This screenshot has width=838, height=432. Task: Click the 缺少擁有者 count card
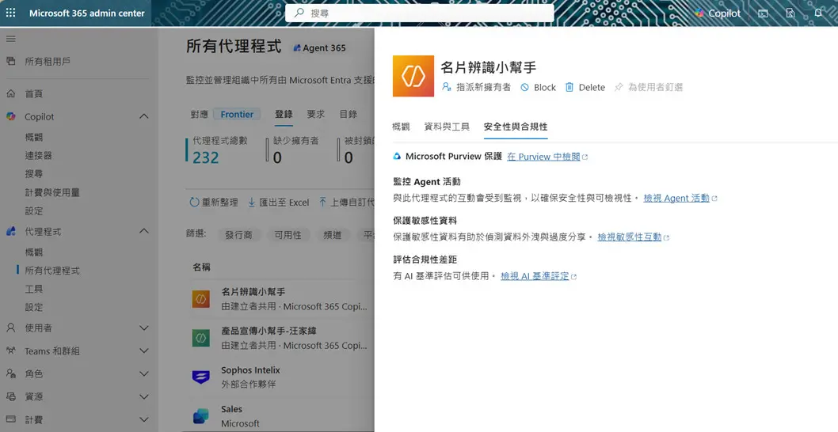[x=293, y=150]
